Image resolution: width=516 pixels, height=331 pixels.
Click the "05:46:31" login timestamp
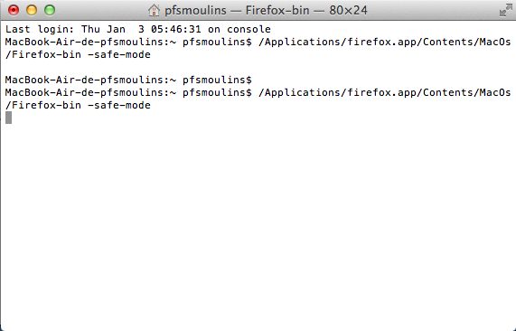pos(176,29)
